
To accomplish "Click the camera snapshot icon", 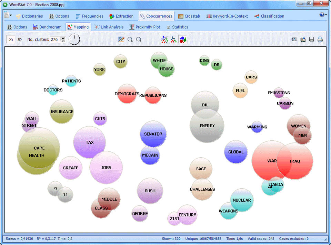I will pos(294,39).
